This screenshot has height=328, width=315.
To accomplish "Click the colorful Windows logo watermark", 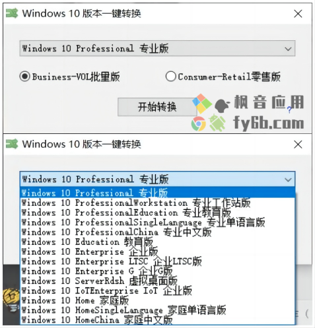I will coord(202,104).
